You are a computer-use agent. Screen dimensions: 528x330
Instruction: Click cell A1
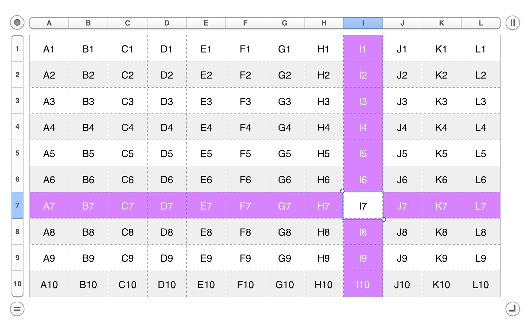[49, 49]
